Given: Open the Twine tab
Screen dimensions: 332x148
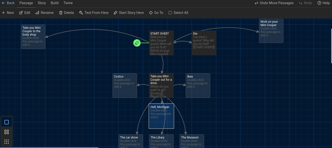Looking at the screenshot, I should coord(68,3).
